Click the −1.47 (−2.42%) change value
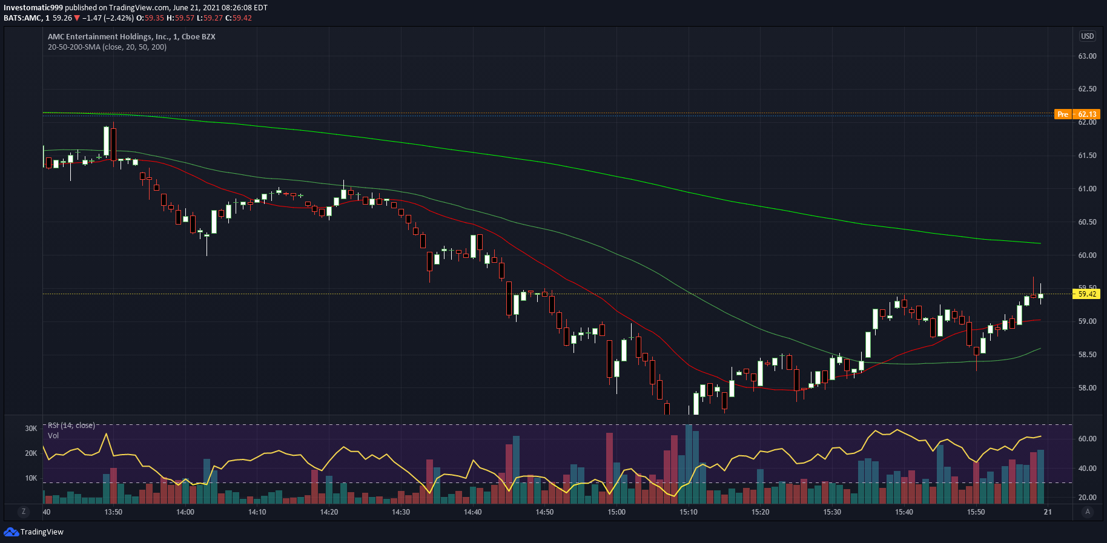Screen dimensions: 1107x543 tap(108, 18)
